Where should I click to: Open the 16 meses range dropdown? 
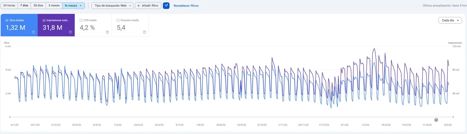tap(73, 6)
